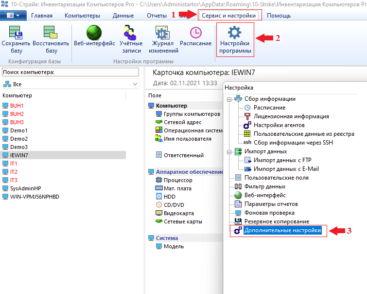367x294 pixels.
Task: Open Веб-интерфейс in settings tree
Action: (x=265, y=195)
